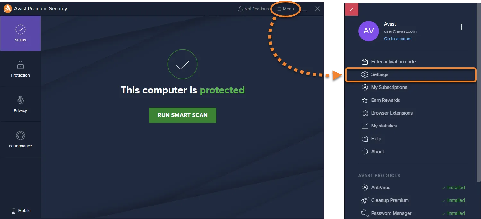Image resolution: width=481 pixels, height=219 pixels.
Task: Follow the Go to account link
Action: pyautogui.click(x=398, y=39)
